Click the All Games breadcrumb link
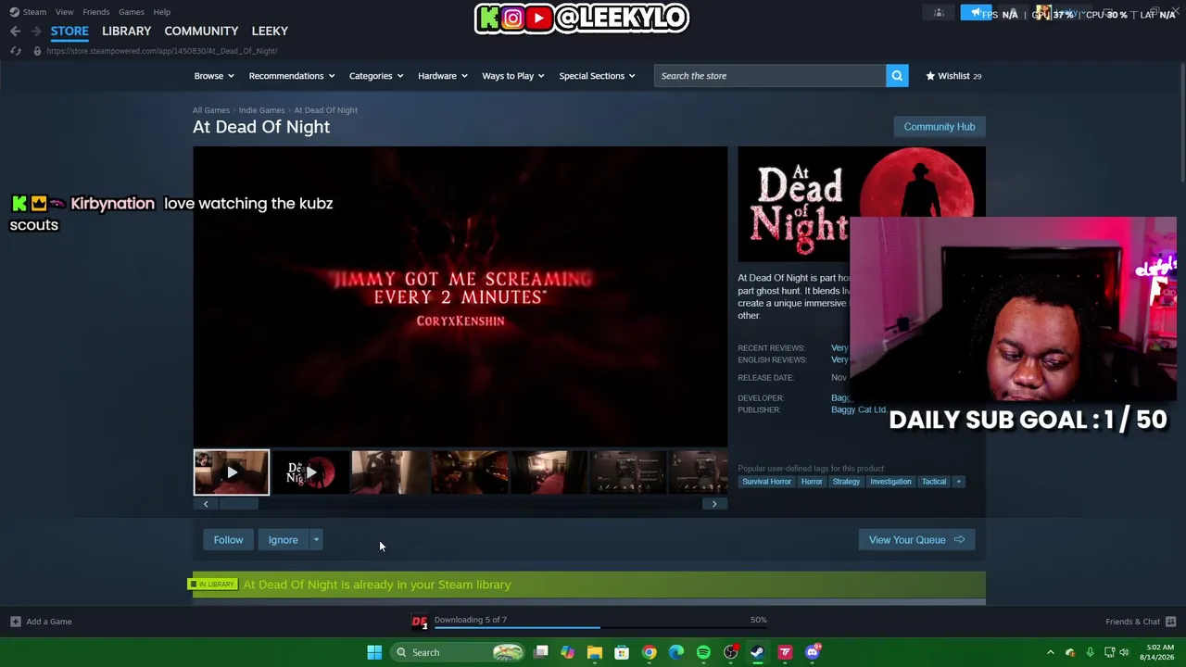 click(x=211, y=110)
